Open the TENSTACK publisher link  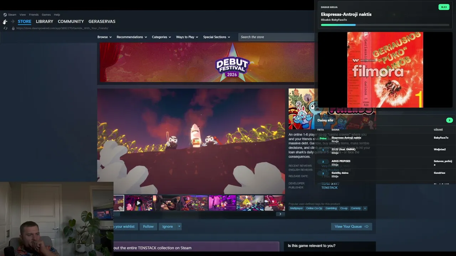[x=329, y=188]
